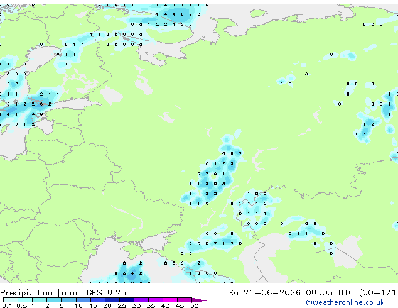
Task: Select the 30–35 mm purple legend swatch
Action: tap(141, 300)
